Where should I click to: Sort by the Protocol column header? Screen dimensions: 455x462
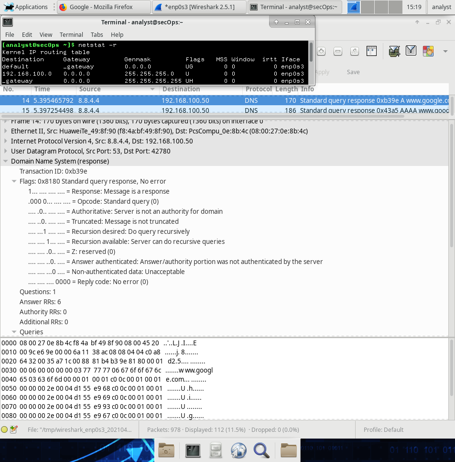pos(258,89)
